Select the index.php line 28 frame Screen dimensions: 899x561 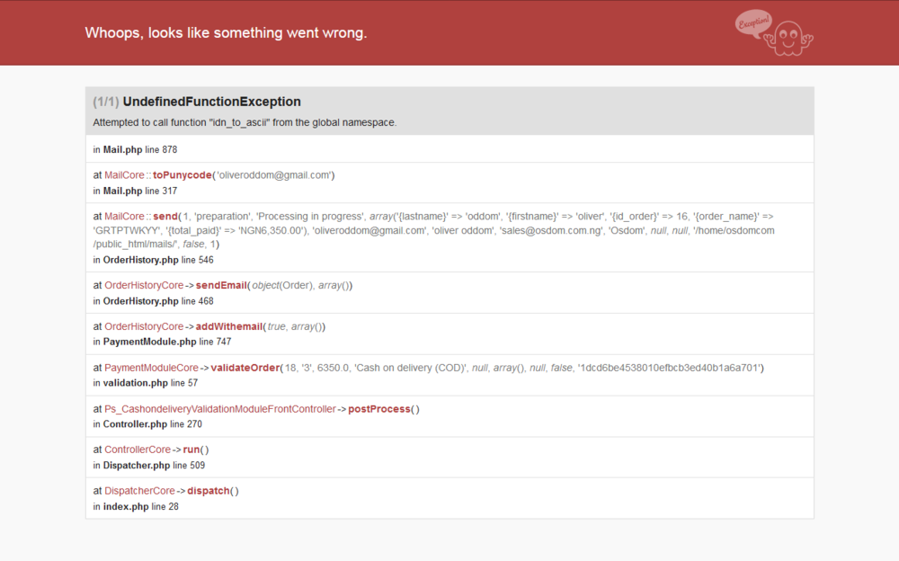coord(135,506)
